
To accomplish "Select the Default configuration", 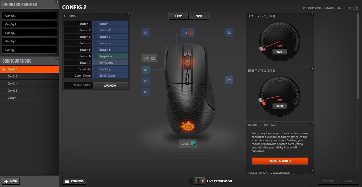I will coord(29,97).
